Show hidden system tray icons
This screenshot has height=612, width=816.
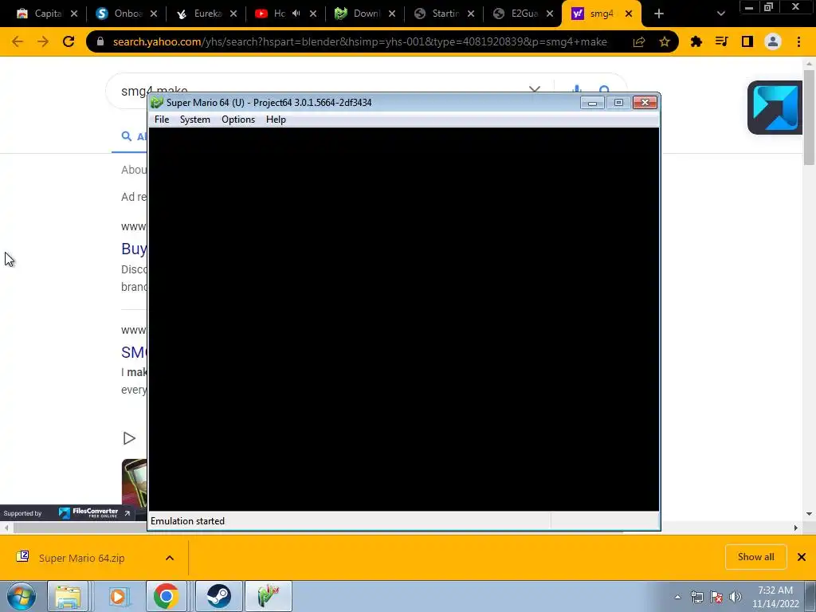pos(677,597)
